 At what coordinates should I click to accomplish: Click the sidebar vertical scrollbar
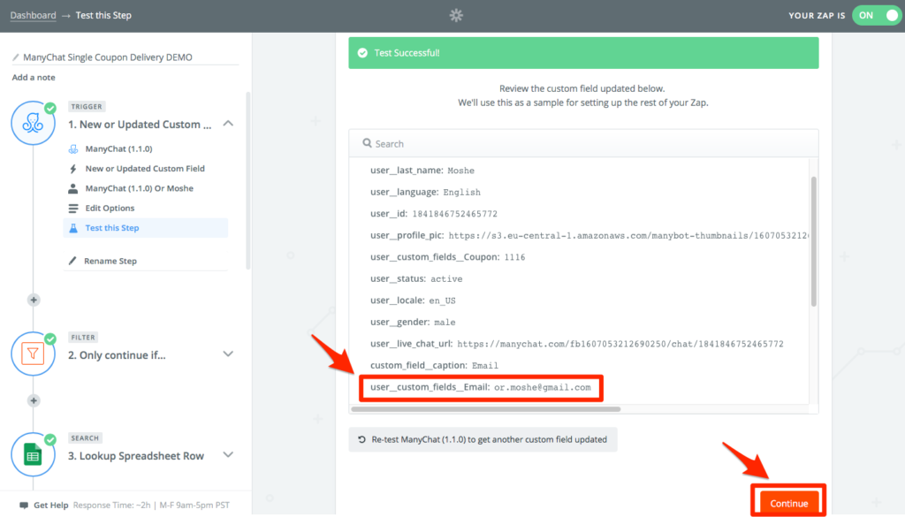(x=248, y=180)
